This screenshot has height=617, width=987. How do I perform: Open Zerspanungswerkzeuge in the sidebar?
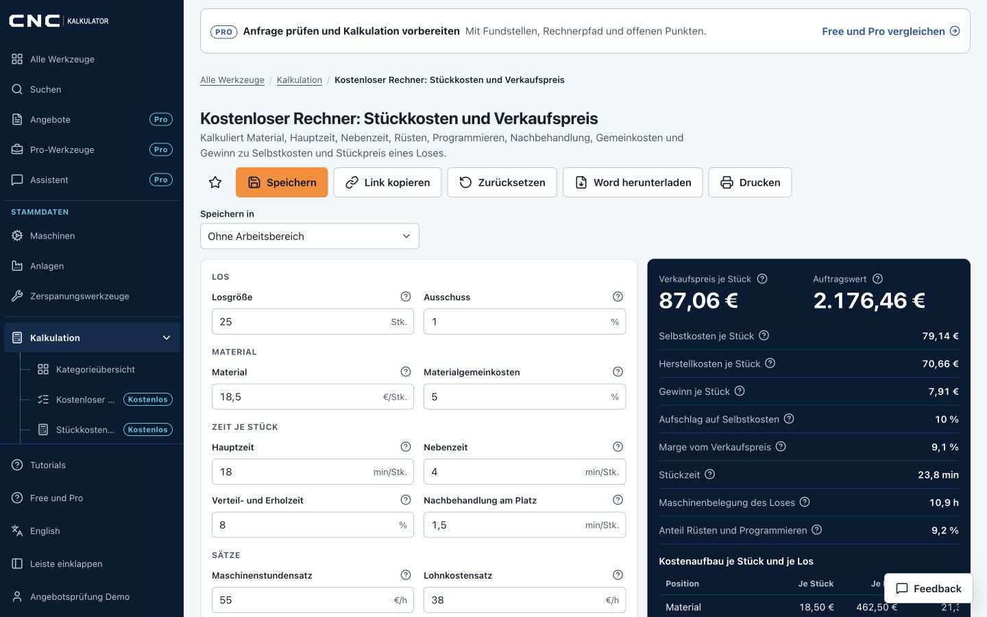pyautogui.click(x=92, y=296)
